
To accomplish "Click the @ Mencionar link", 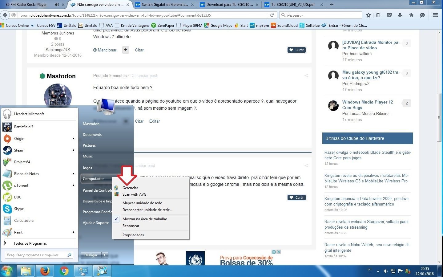I will [x=105, y=50].
